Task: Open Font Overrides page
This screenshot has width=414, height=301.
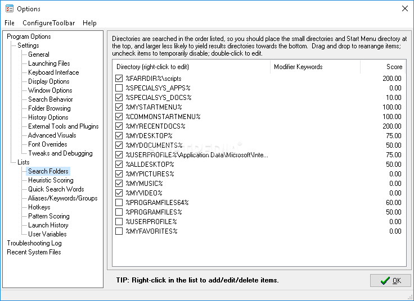Action: tap(48, 144)
